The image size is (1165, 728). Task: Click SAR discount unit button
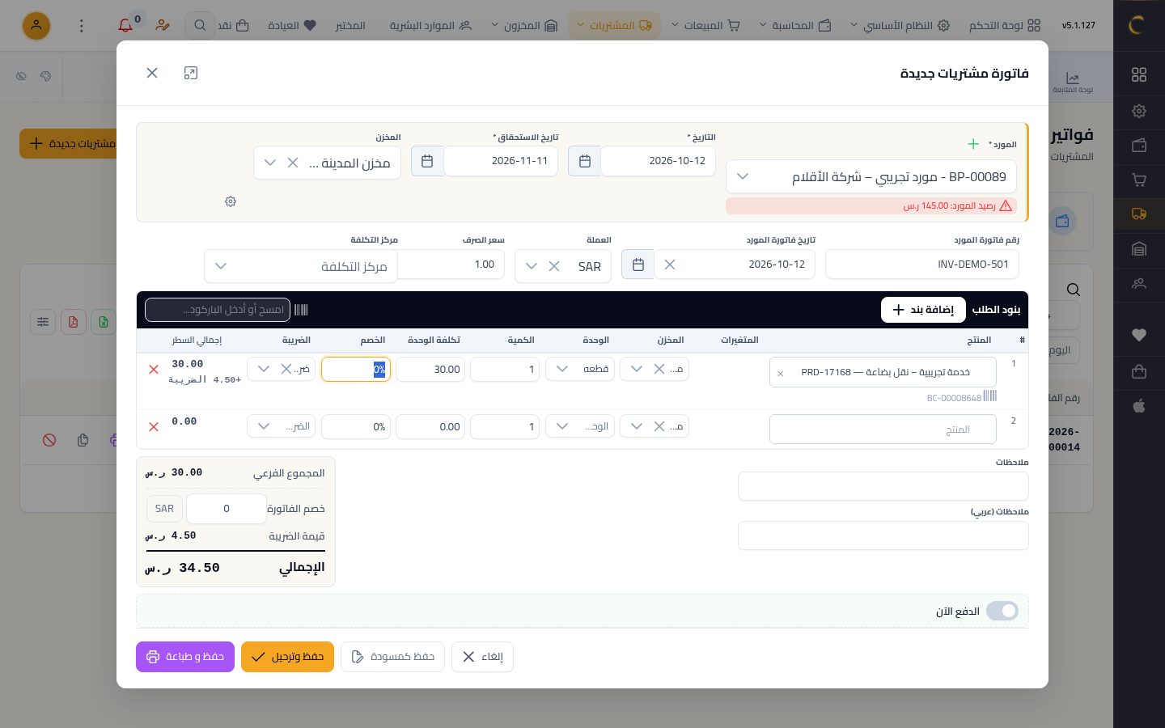165,509
